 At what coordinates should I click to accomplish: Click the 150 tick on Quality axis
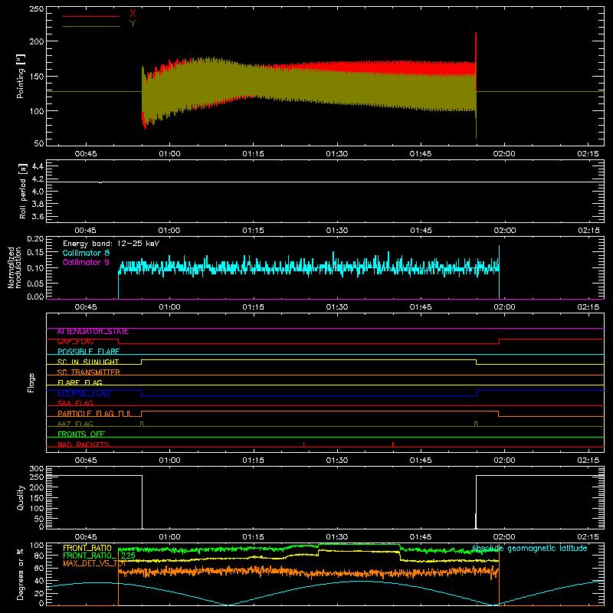(x=37, y=498)
